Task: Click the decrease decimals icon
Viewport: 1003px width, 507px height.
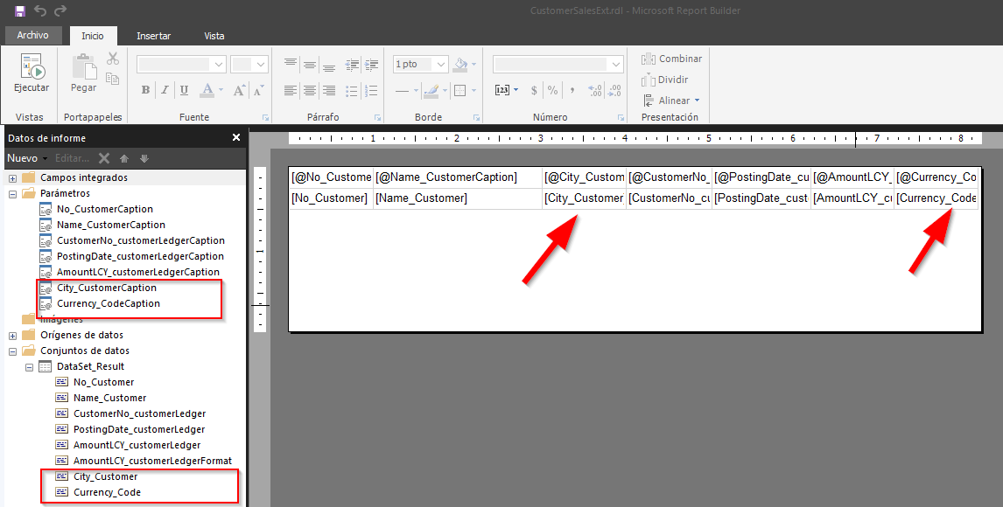Action: (614, 91)
